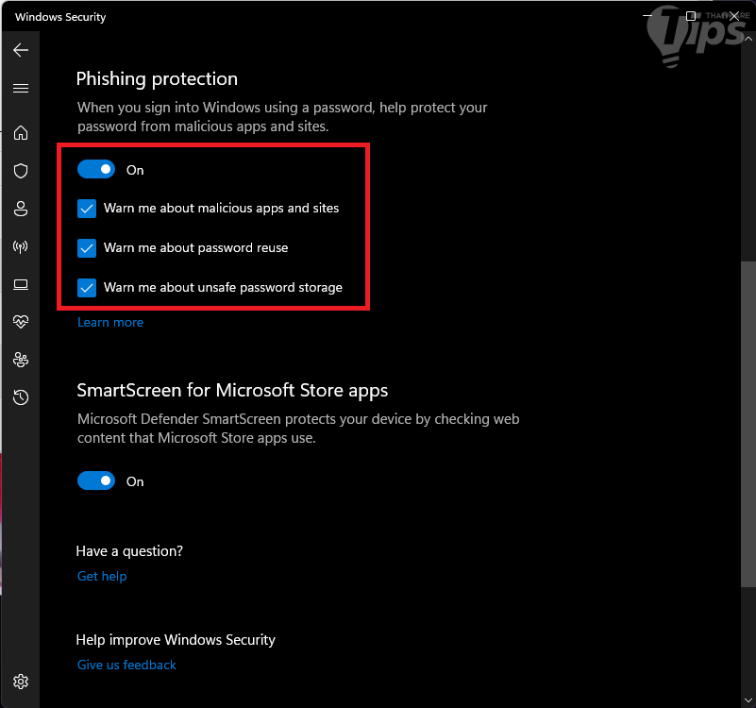Click the back arrow icon
Viewport: 756px width, 708px height.
click(x=21, y=50)
